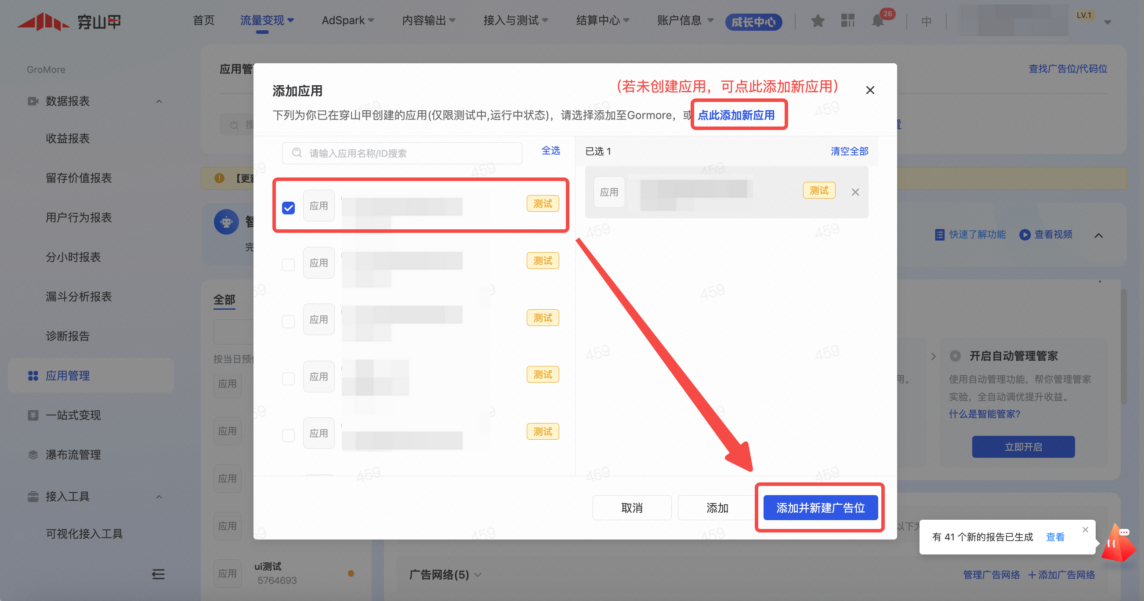Click the star favorites icon
The image size is (1144, 601).
point(818,21)
